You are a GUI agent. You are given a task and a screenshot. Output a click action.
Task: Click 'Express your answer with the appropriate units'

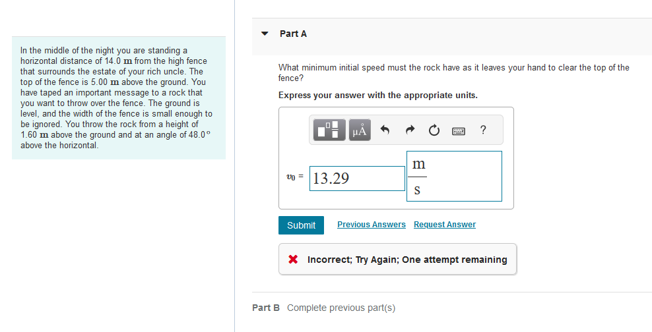[378, 96]
